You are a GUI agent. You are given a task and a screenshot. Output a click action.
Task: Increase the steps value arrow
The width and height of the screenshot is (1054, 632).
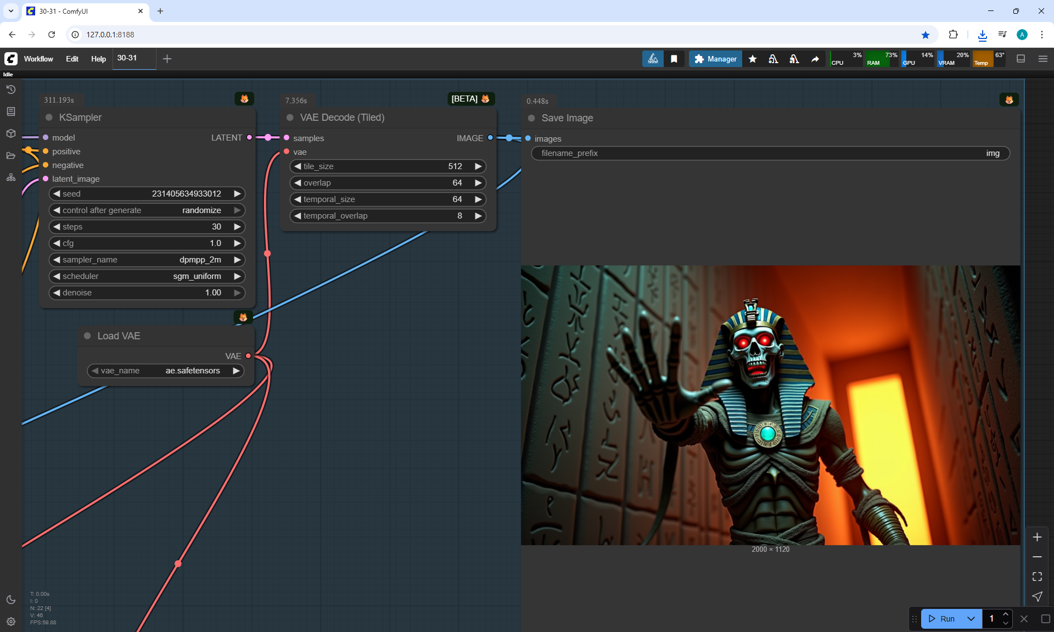point(237,227)
